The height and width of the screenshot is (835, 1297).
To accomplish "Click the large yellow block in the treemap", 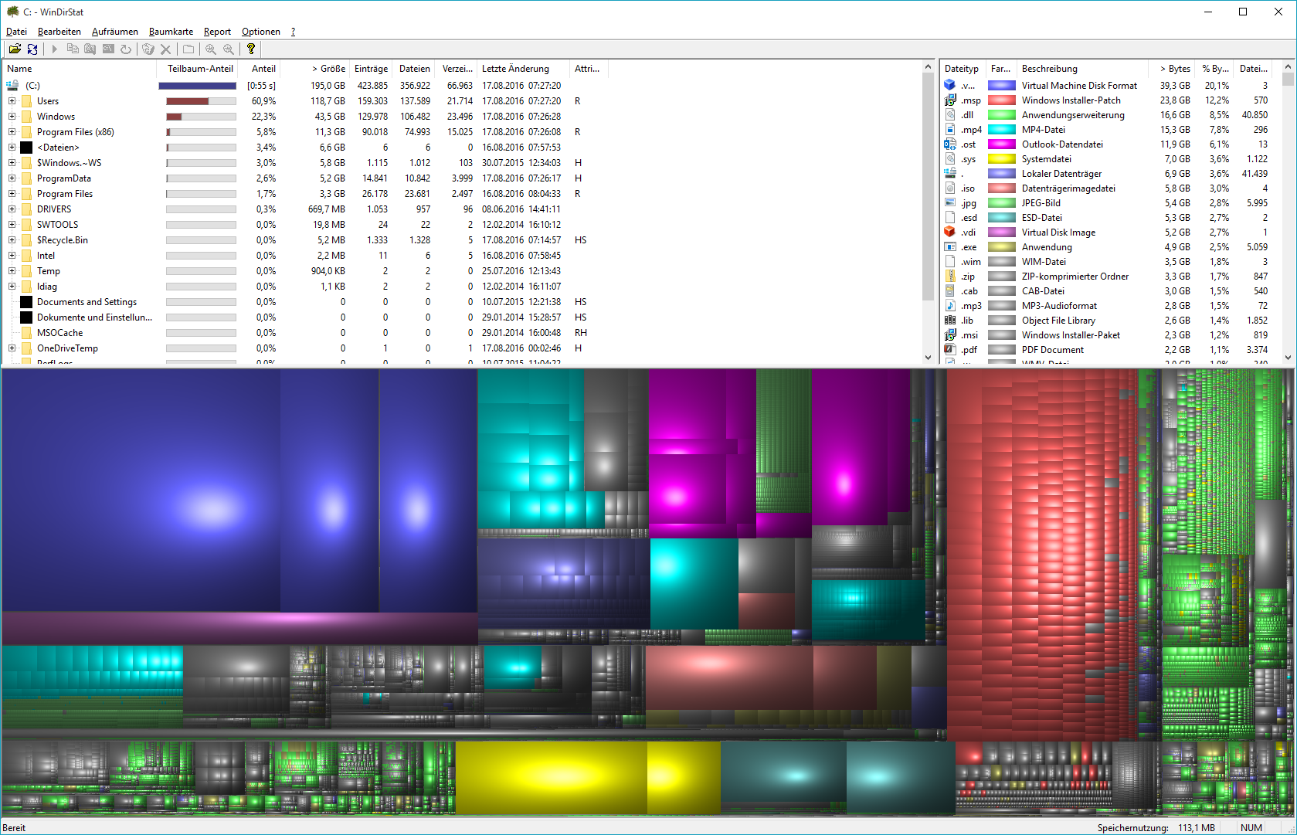I will click(x=550, y=776).
